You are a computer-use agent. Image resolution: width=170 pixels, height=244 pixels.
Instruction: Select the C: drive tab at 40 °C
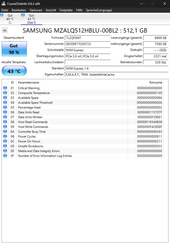[10, 19]
